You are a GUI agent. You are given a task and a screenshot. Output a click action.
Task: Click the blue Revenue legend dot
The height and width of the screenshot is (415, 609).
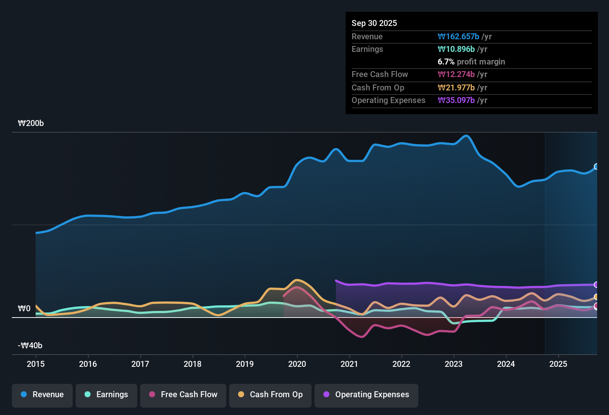(24, 395)
